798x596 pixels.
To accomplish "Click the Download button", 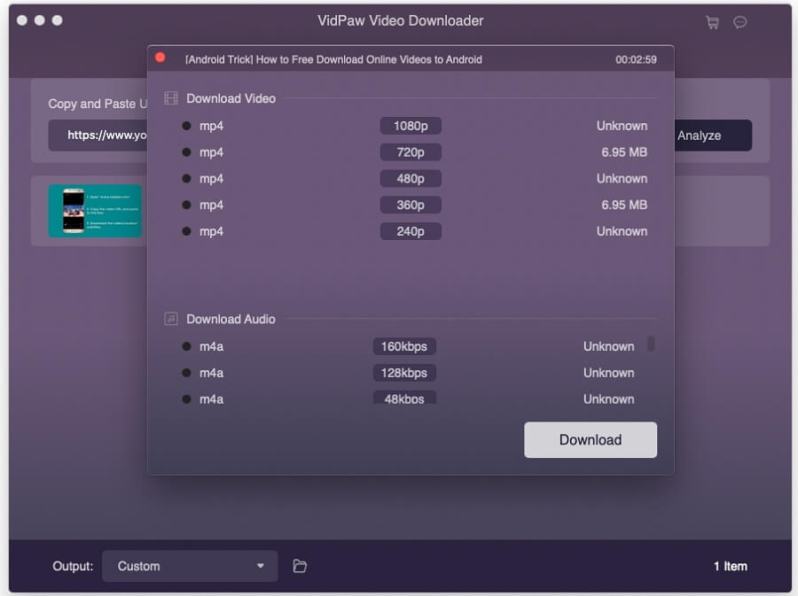I will coord(591,439).
